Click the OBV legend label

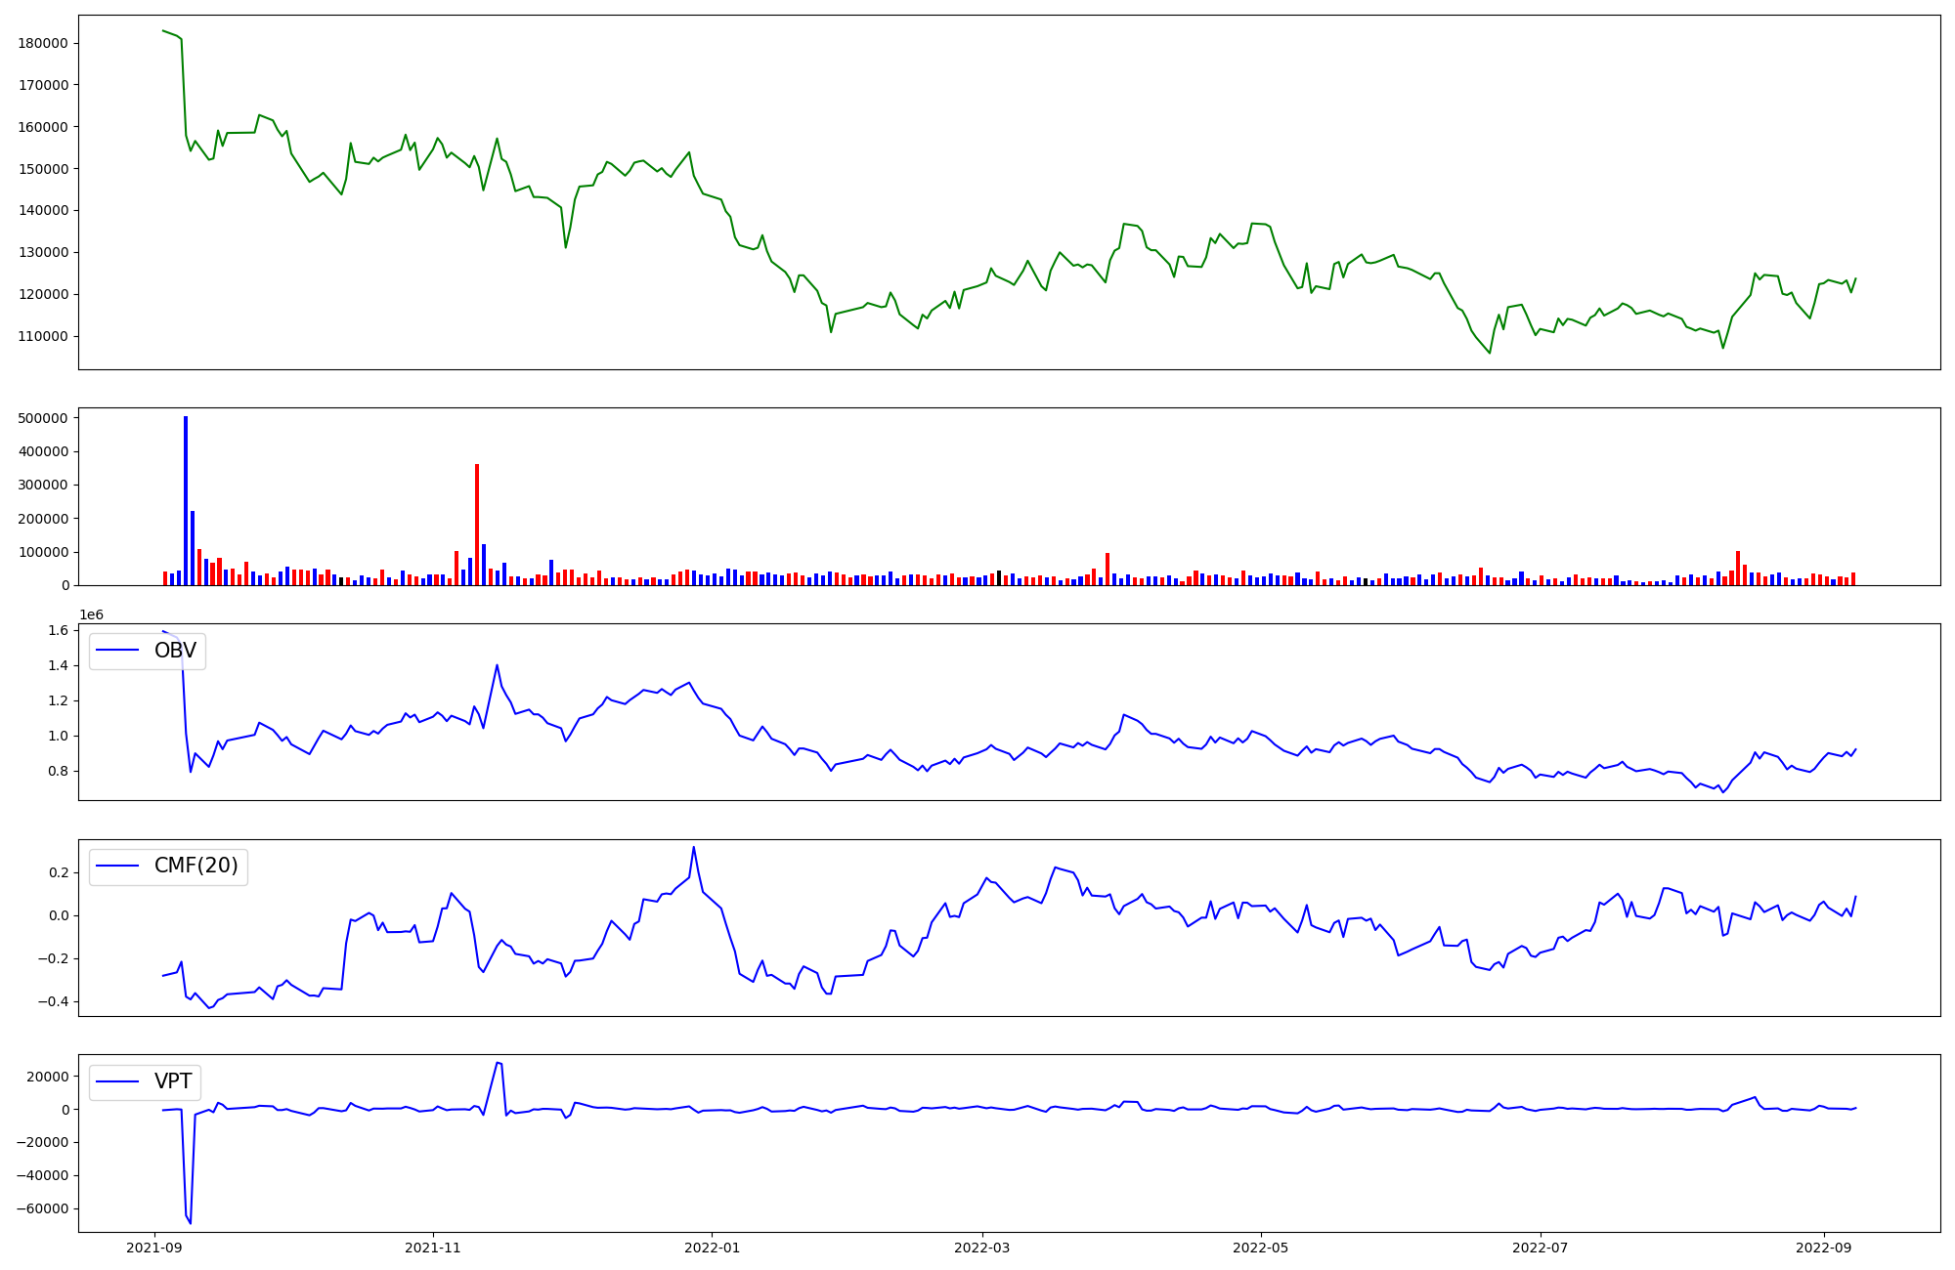click(x=175, y=651)
